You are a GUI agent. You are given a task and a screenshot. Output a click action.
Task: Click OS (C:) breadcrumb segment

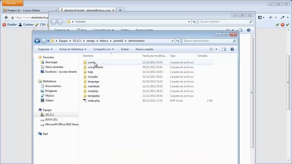(77, 41)
